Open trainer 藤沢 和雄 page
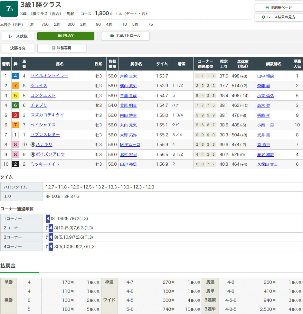 [x=265, y=155]
